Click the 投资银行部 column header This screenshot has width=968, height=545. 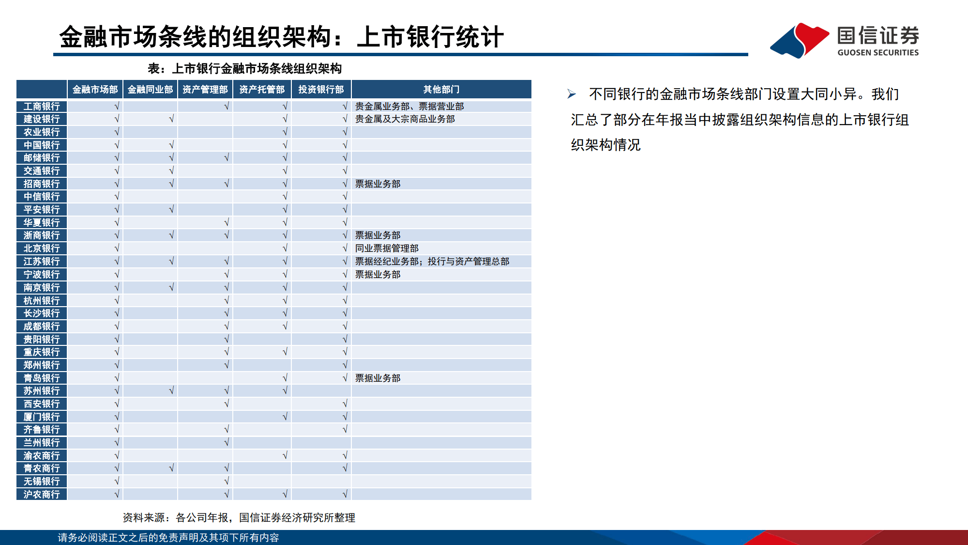click(321, 90)
